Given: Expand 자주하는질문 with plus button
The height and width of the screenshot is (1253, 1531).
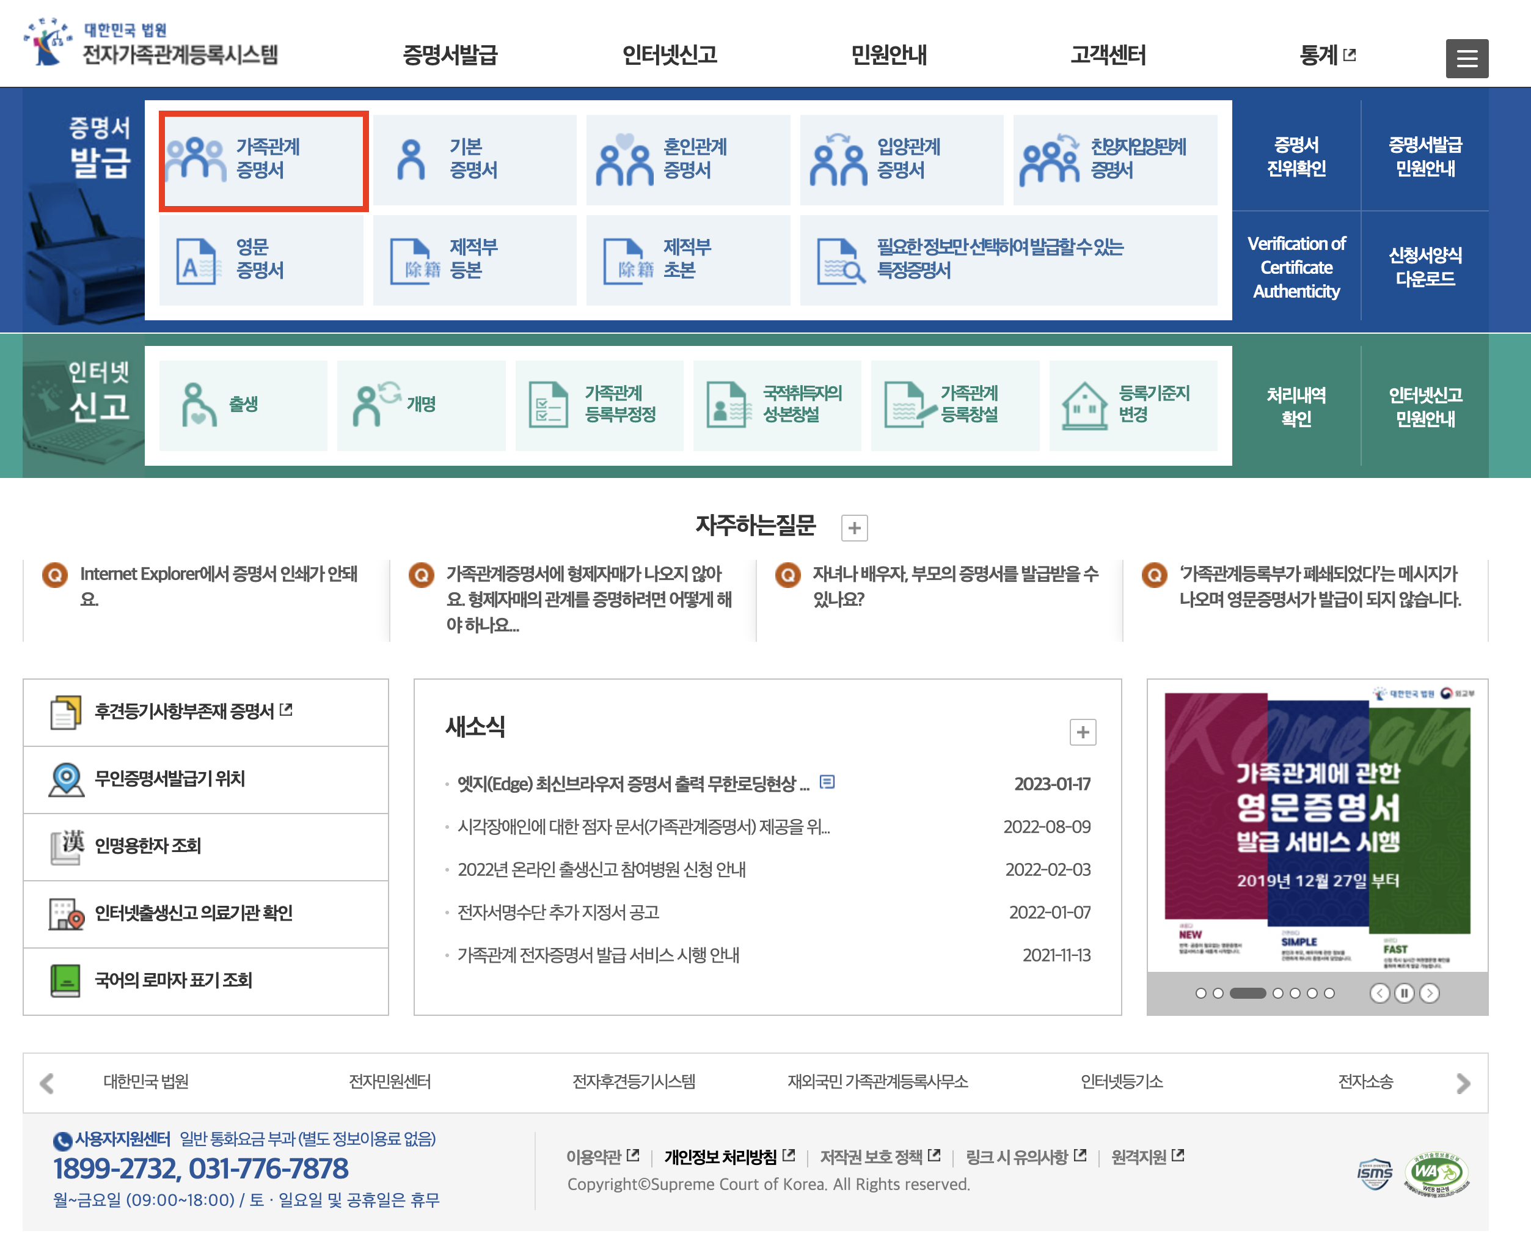Looking at the screenshot, I should point(854,527).
